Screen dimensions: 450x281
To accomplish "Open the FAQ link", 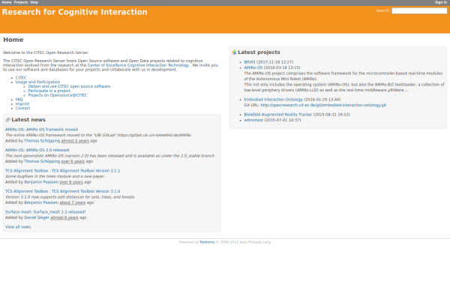I will pyautogui.click(x=19, y=100).
